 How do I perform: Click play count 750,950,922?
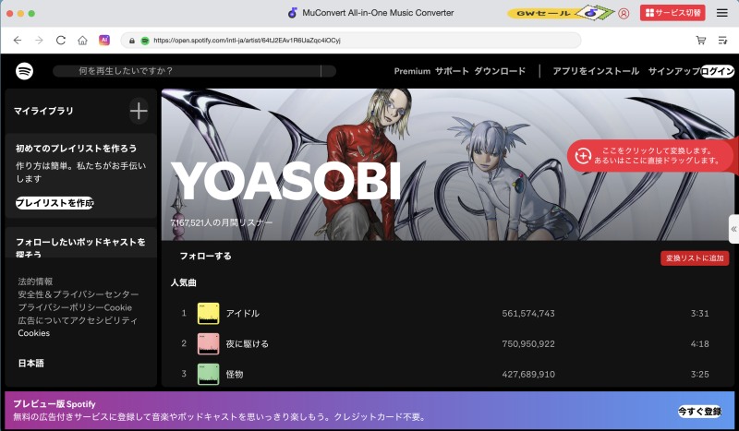click(x=528, y=344)
